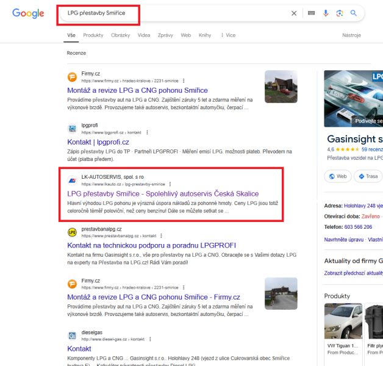Image resolution: width=383 pixels, height=366 pixels.
Task: Start voice search with microphone icon
Action: coord(325,13)
